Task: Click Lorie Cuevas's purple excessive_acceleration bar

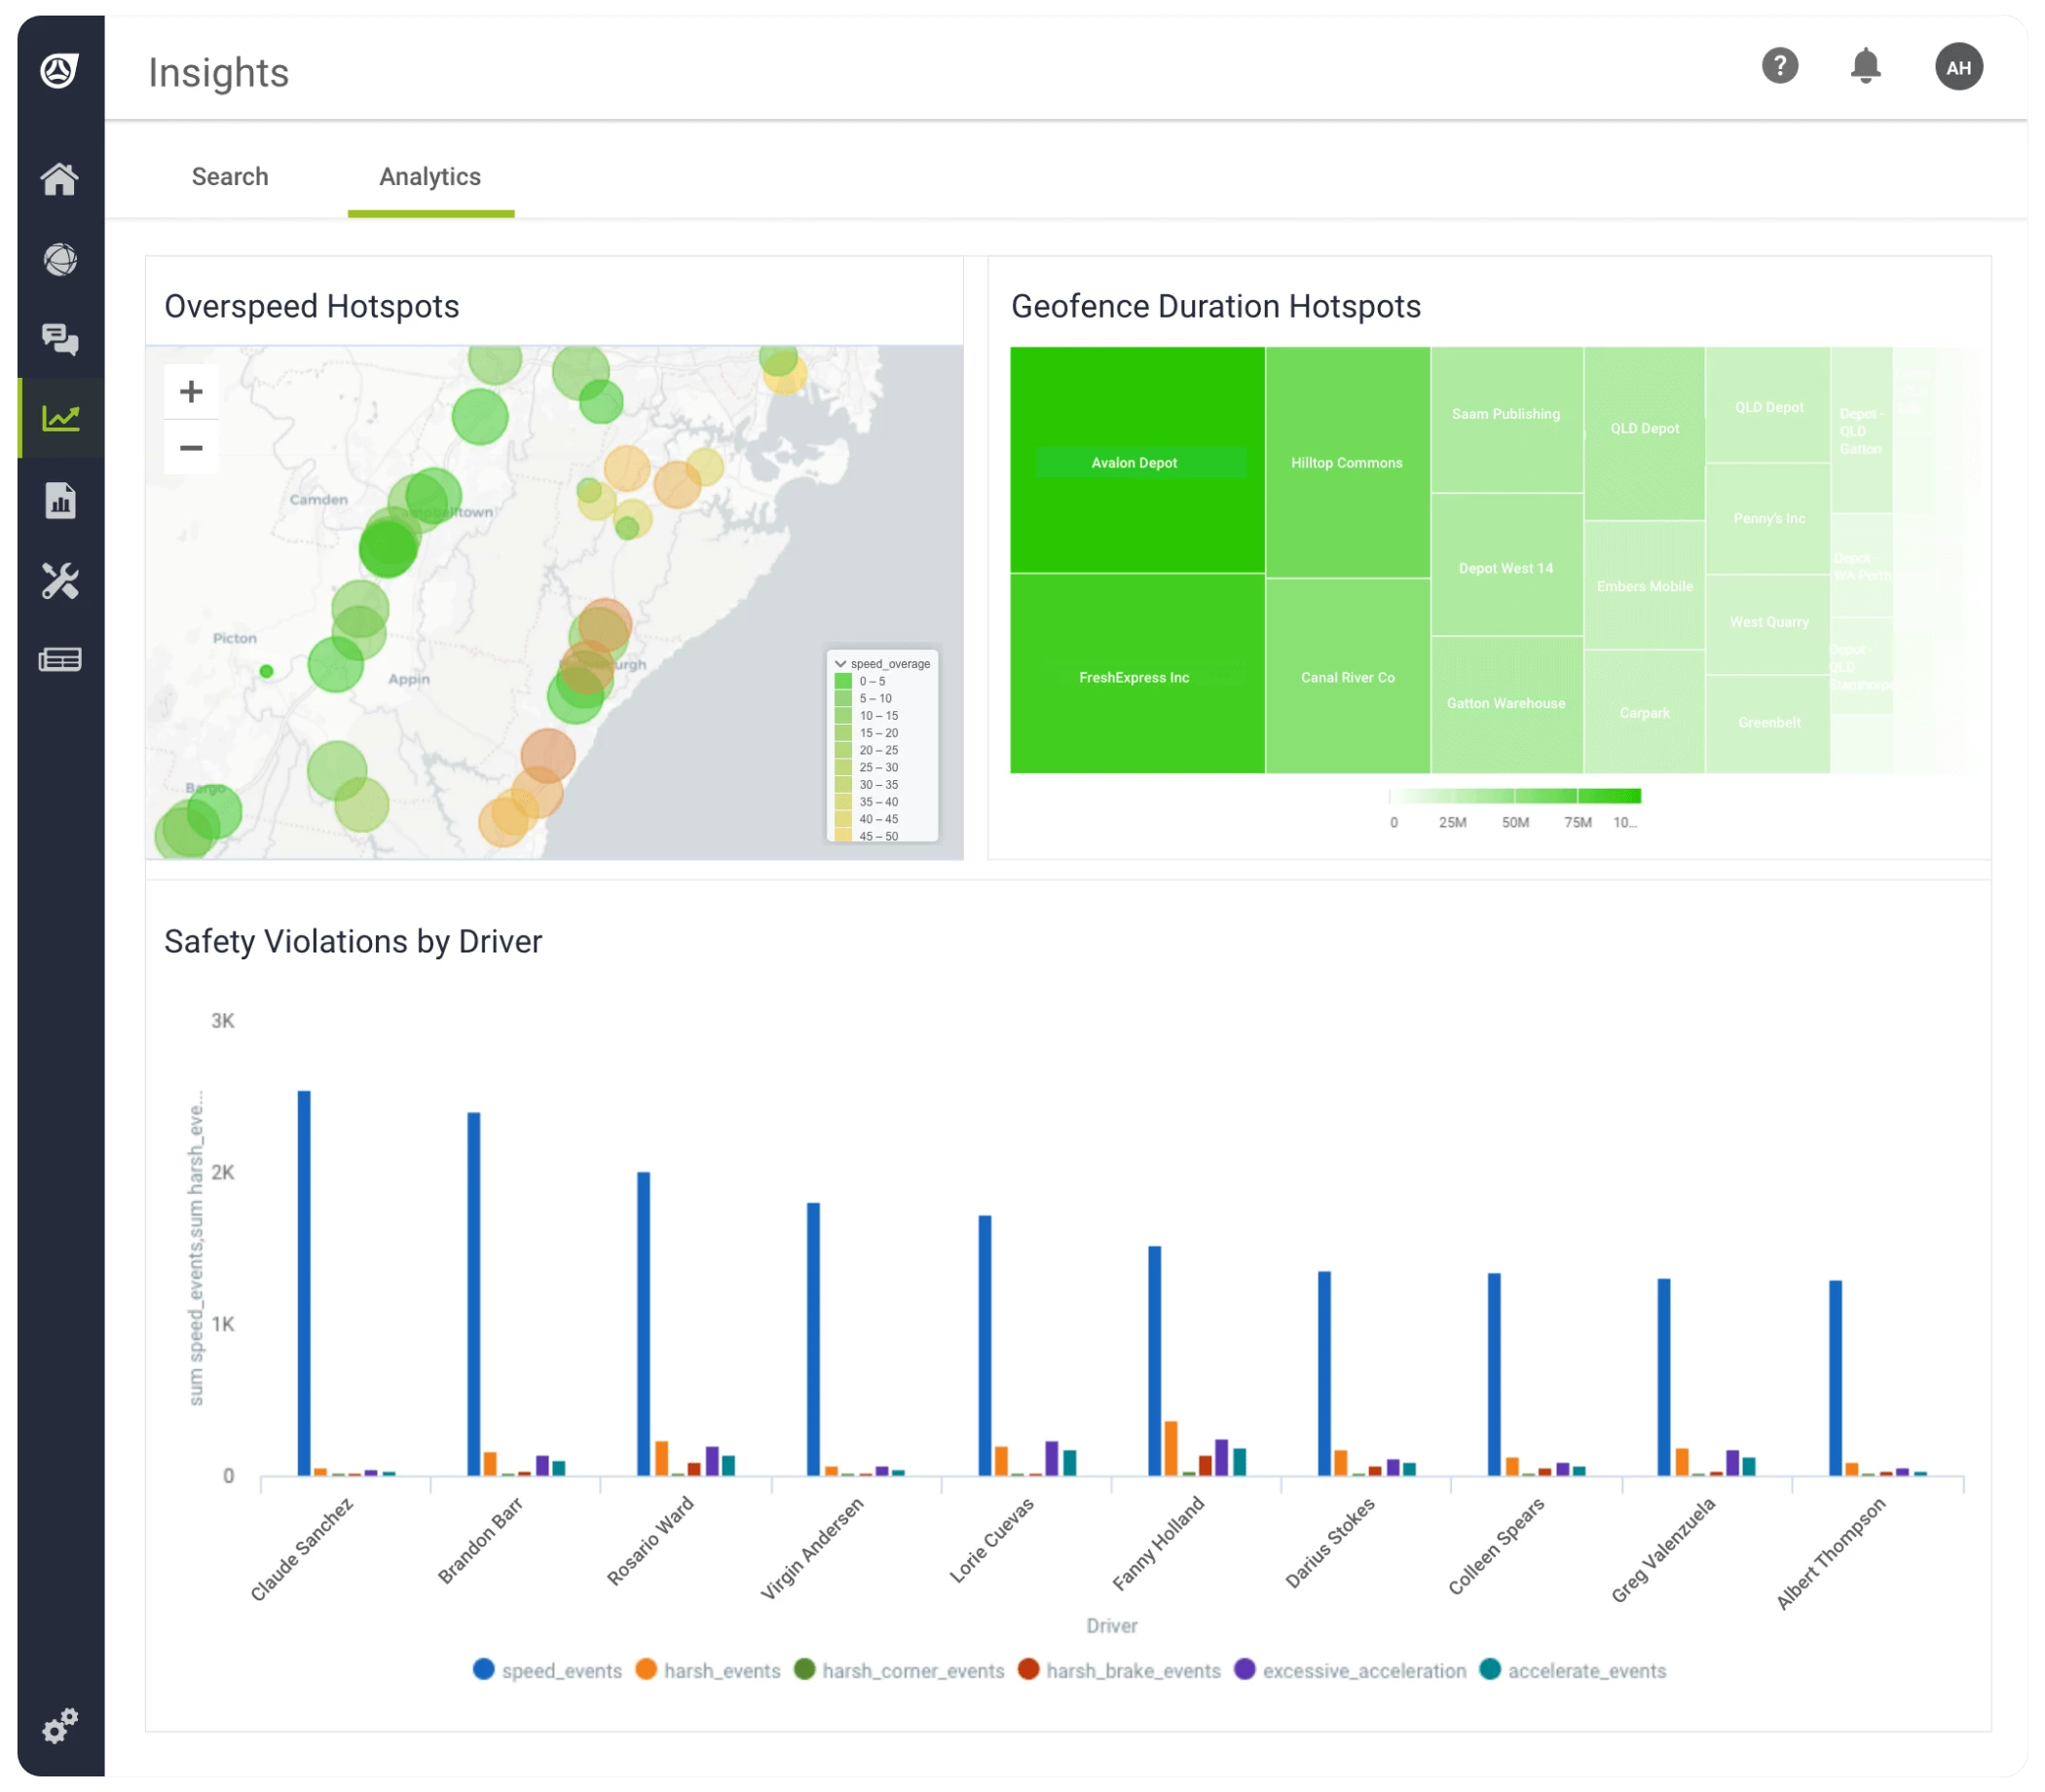Action: pos(1052,1458)
